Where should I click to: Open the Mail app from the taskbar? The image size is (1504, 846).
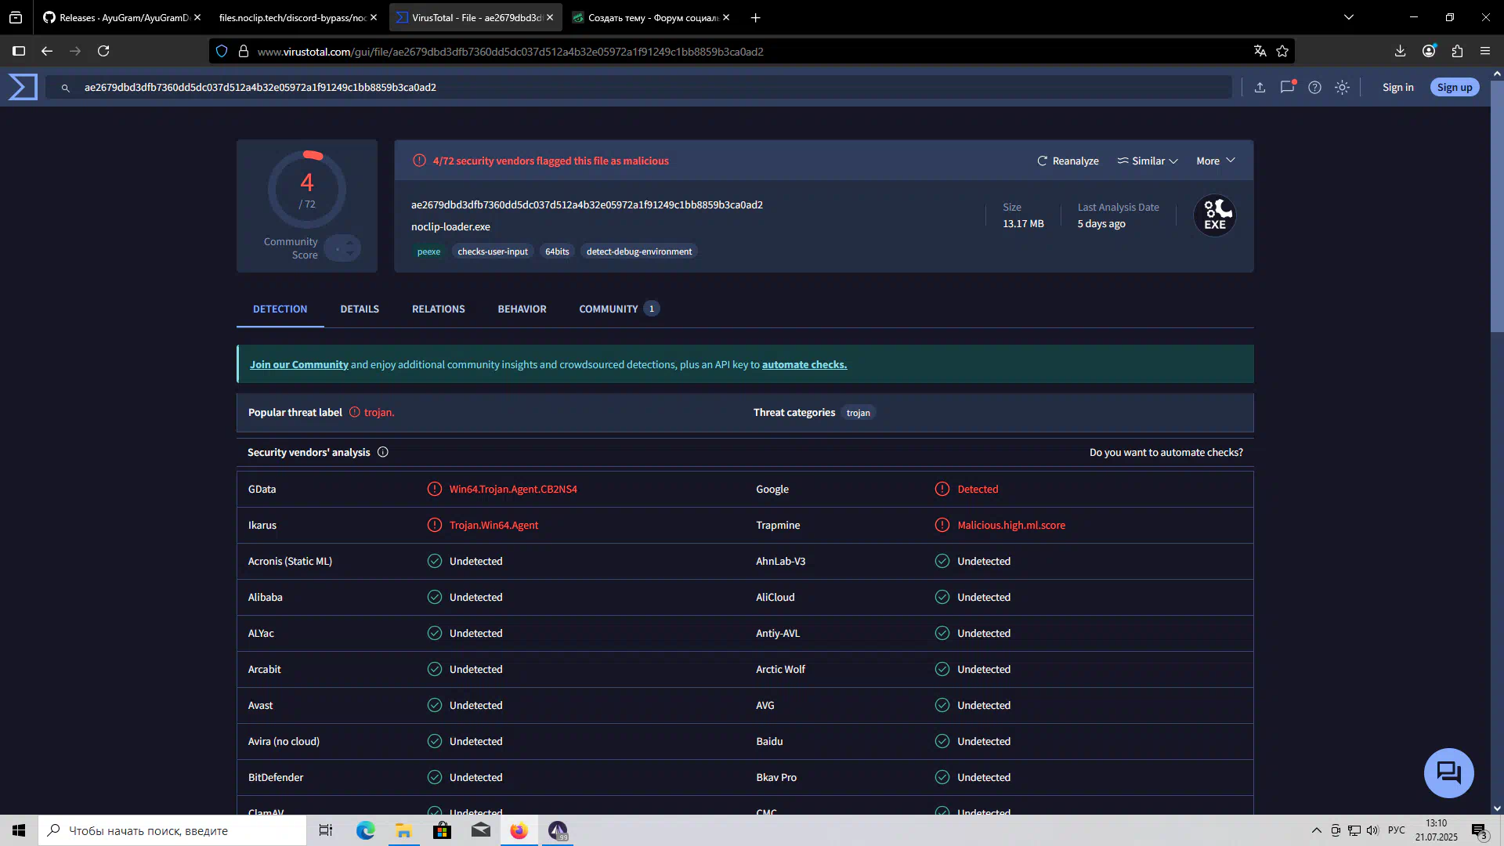point(480,830)
